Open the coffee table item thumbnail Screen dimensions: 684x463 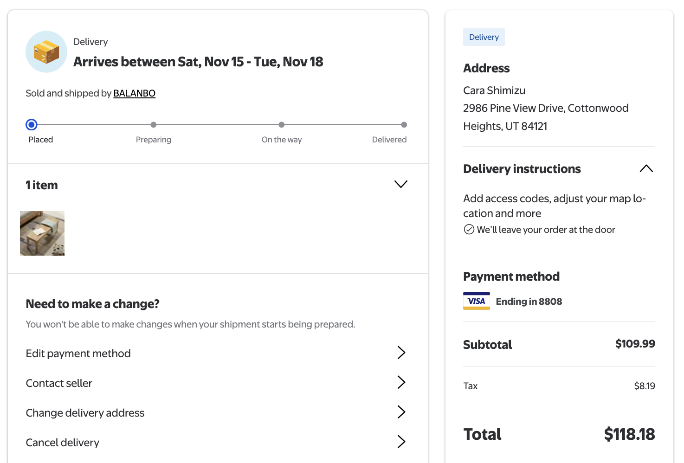tap(42, 233)
